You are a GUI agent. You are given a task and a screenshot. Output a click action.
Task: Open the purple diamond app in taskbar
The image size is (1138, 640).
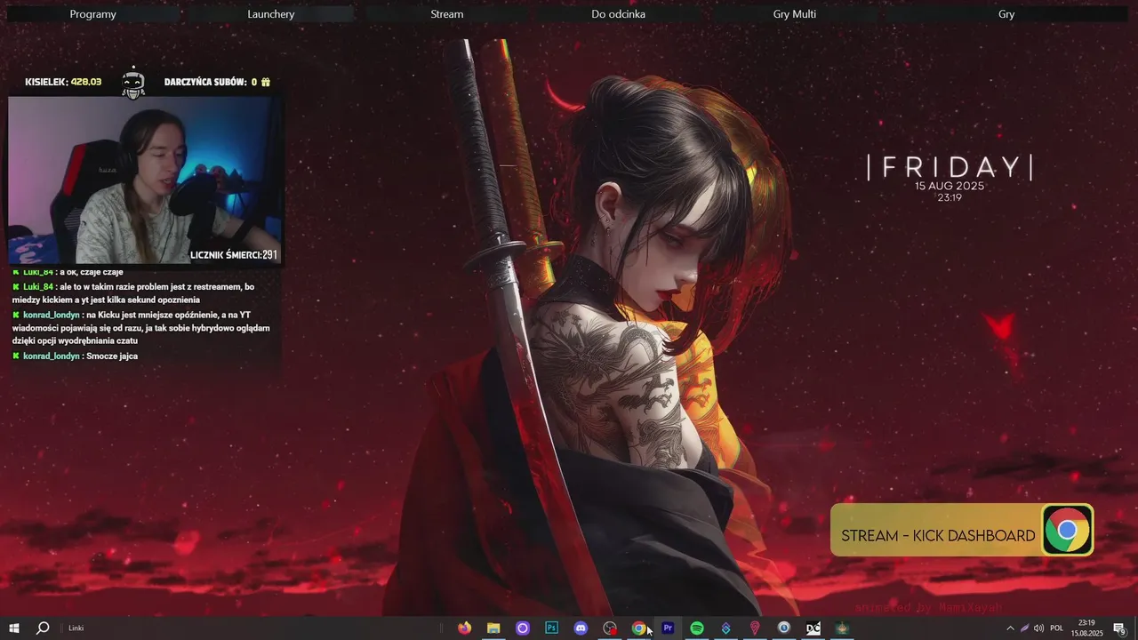coord(725,628)
